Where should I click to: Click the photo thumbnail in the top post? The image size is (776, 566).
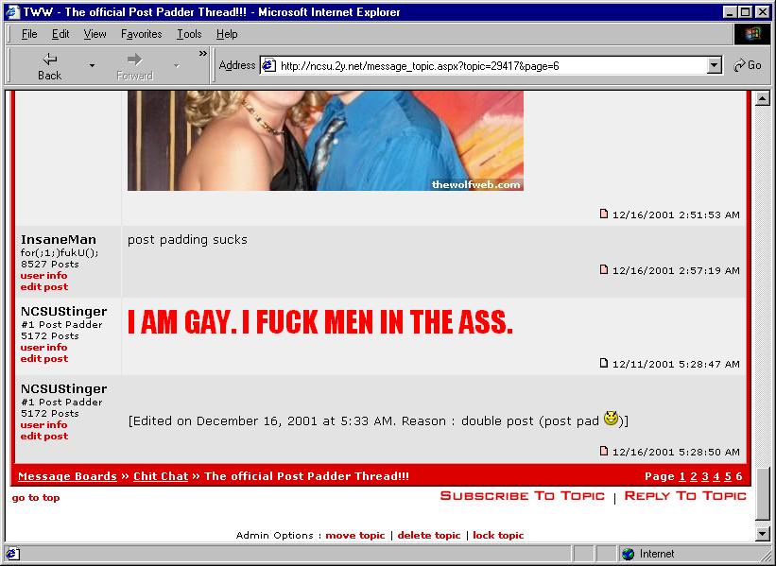325,140
